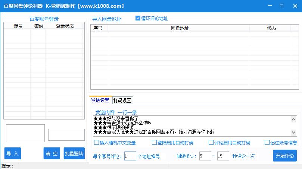Click the 登录状态 column header

tap(65, 26)
